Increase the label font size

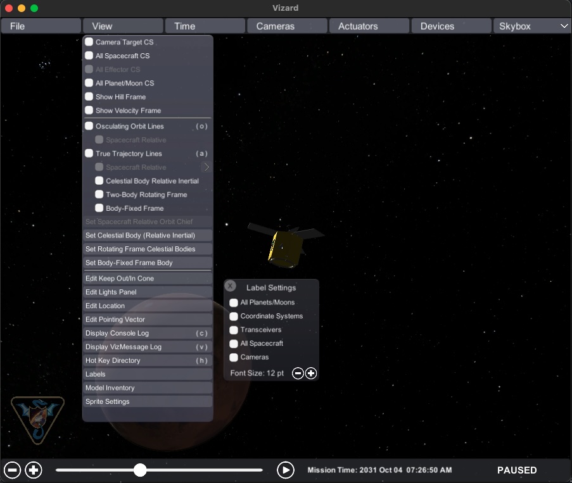[311, 373]
